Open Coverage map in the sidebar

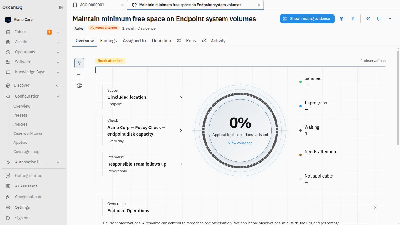pyautogui.click(x=26, y=152)
